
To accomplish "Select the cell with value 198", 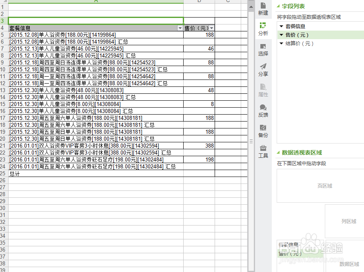I will click(x=199, y=160).
